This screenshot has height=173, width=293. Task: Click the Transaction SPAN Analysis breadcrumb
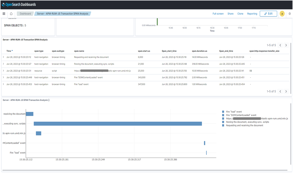point(62,14)
